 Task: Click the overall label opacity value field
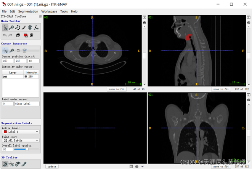[x=7, y=149]
